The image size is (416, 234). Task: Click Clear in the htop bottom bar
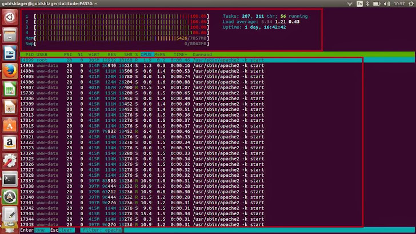65,230
